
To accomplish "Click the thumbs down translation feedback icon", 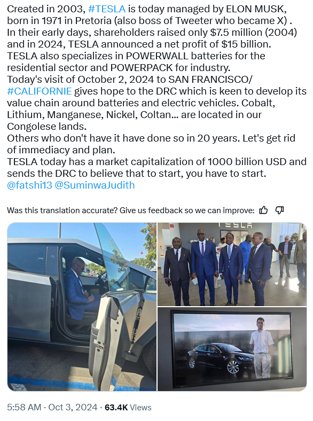I will 279,210.
